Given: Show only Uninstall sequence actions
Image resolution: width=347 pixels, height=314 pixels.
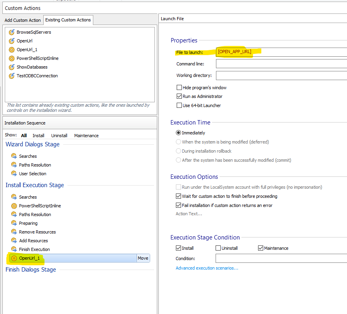Looking at the screenshot, I should point(59,136).
